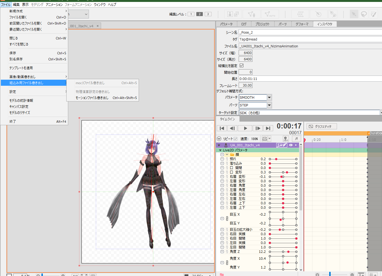This screenshot has width=382, height=276.
Task: Open the 編集 menu
Action: (x=16, y=5)
